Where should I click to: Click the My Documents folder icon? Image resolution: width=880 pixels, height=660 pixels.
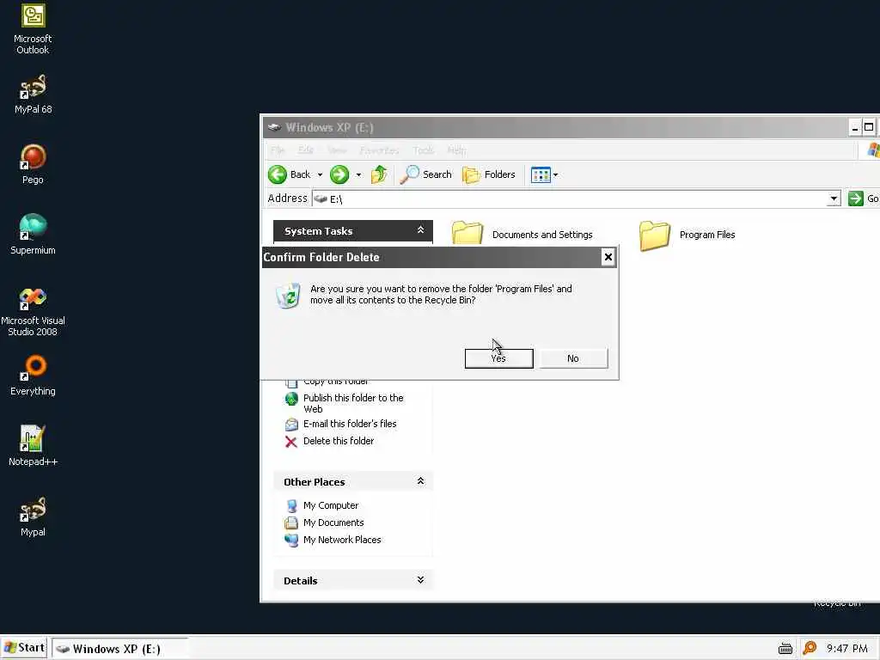(291, 523)
